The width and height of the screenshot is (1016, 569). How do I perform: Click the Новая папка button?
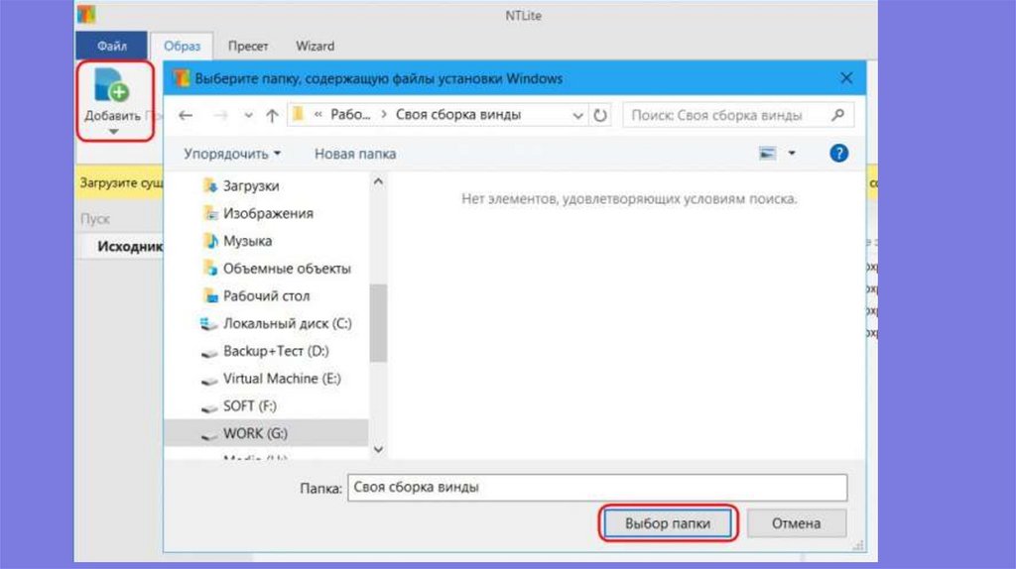tap(355, 154)
